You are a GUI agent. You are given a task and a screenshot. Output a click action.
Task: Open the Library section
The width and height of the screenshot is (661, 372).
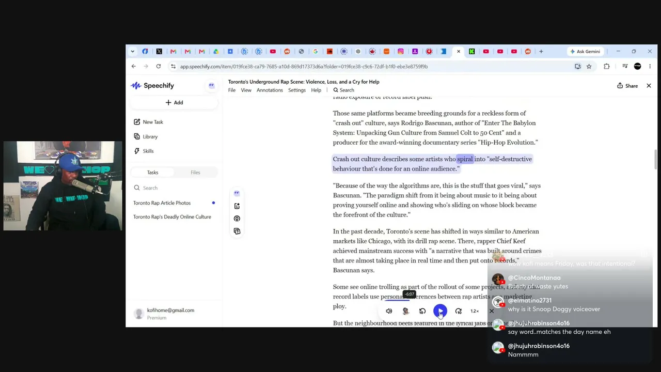tap(146, 136)
